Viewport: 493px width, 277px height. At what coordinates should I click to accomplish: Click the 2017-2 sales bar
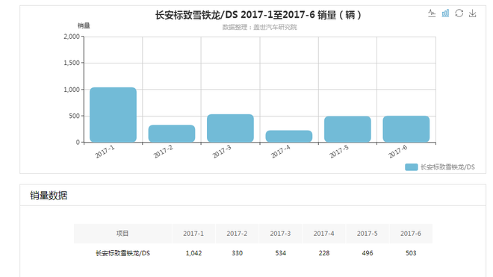[172, 134]
